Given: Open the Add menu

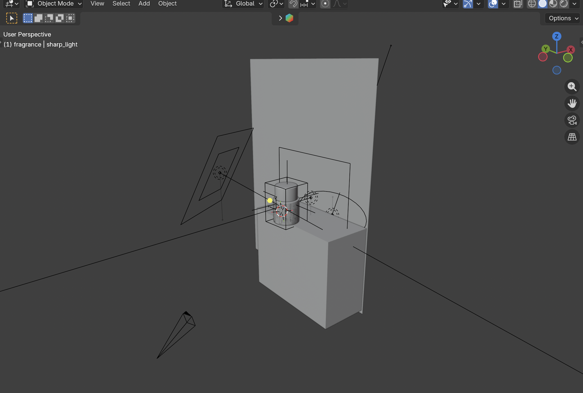Looking at the screenshot, I should coord(144,4).
